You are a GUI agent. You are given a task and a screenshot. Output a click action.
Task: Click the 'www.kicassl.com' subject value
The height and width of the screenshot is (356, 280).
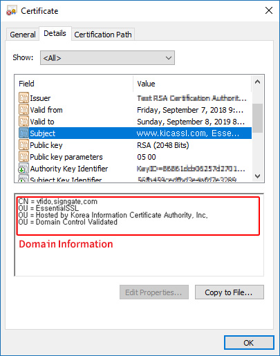tap(188, 133)
